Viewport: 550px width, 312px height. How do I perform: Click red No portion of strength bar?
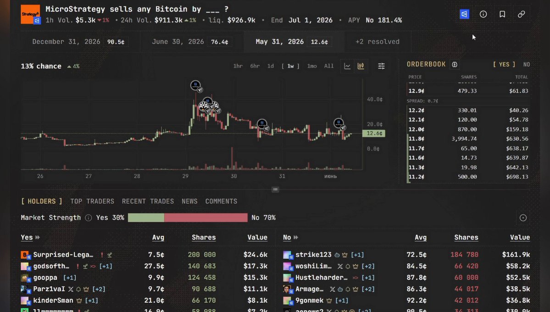(x=206, y=218)
